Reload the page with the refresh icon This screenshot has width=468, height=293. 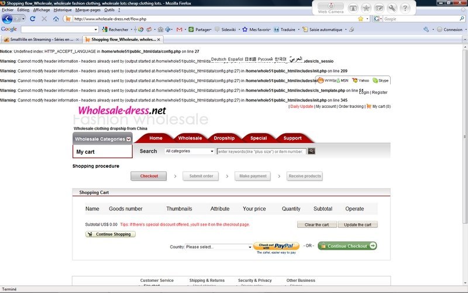tap(33, 19)
